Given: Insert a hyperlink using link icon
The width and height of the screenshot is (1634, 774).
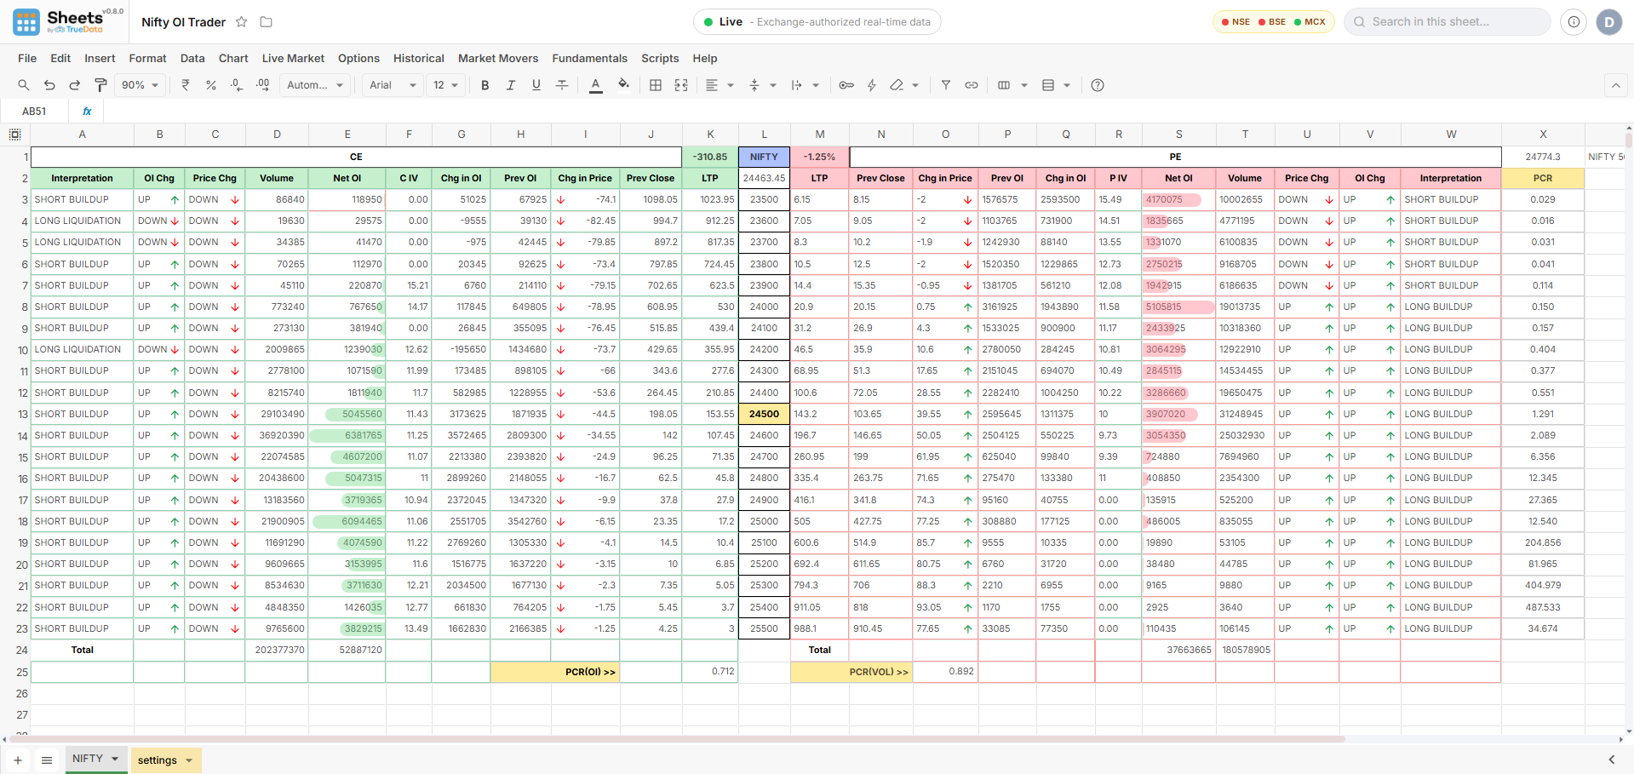Looking at the screenshot, I should (972, 85).
